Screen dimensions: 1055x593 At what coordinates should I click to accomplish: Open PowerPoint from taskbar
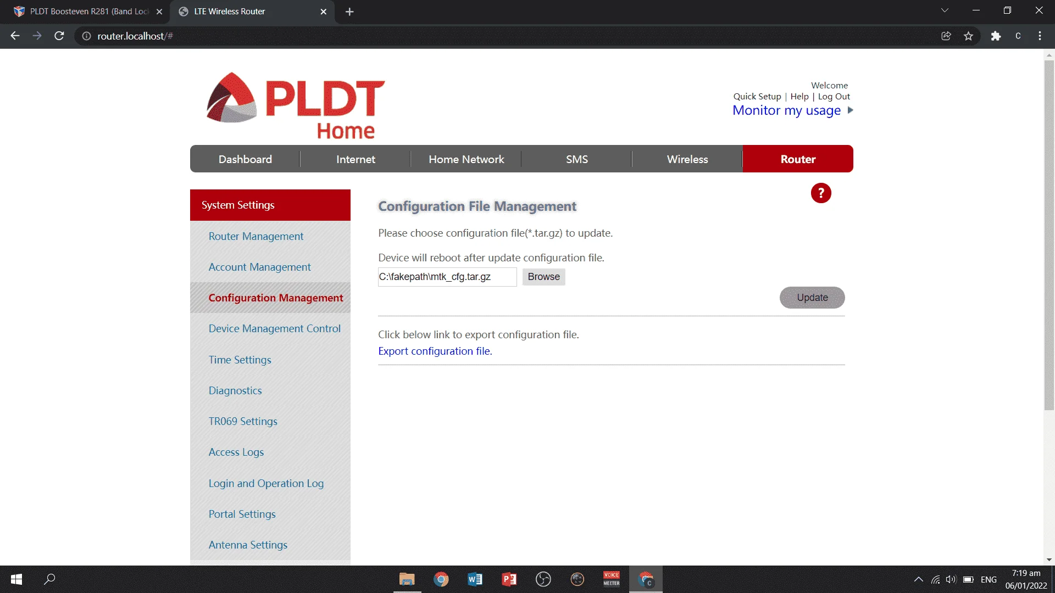point(509,579)
